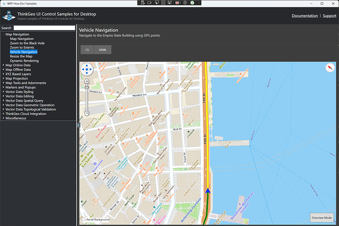Screen dimensions: 339x226
Task: Open the Documentation link
Action: (305, 16)
